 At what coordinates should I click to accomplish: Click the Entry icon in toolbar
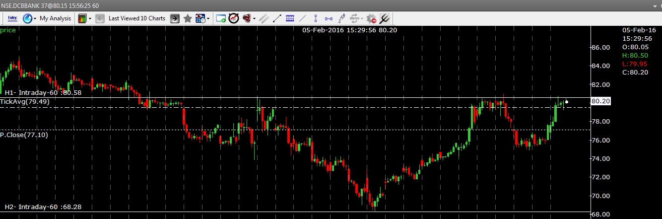point(13,18)
